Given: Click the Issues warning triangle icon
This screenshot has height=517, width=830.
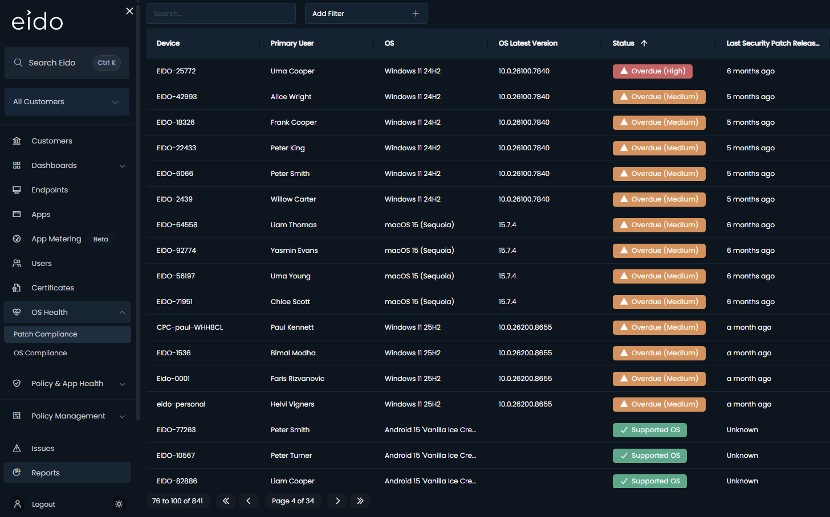Looking at the screenshot, I should 17,448.
